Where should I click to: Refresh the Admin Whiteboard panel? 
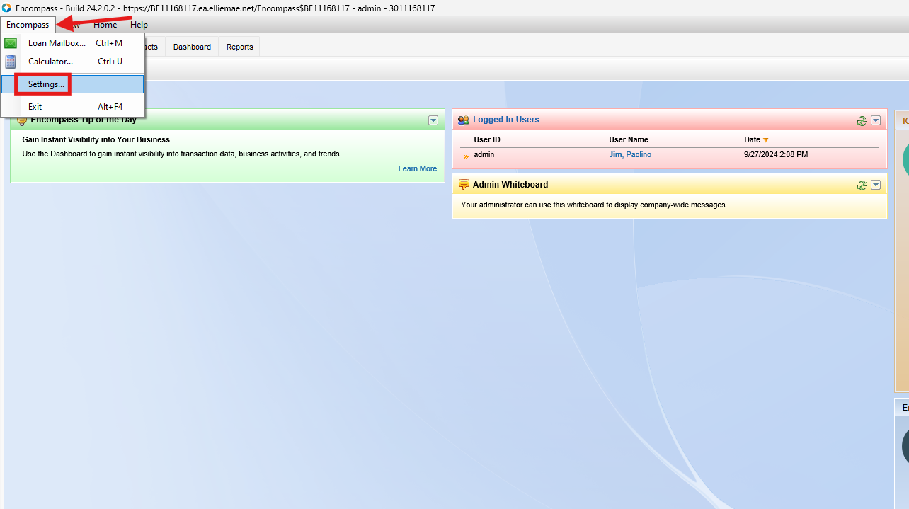862,185
